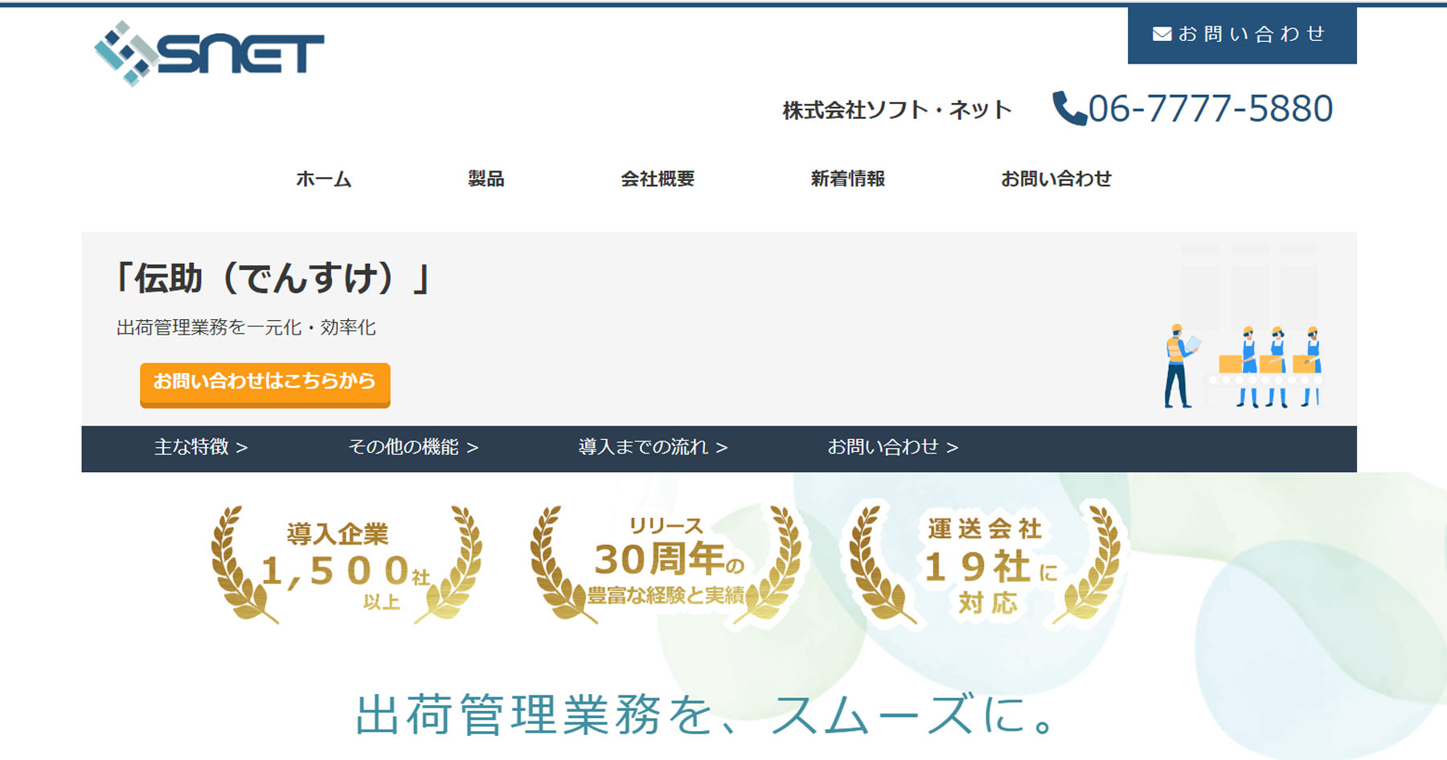Jump to 主な特徴 section
The width and height of the screenshot is (1447, 760).
pos(201,447)
